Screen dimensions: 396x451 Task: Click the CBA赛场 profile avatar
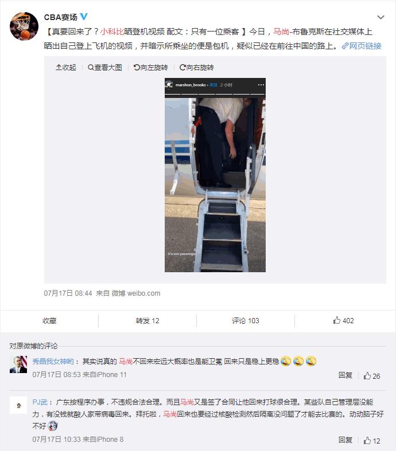(24, 26)
